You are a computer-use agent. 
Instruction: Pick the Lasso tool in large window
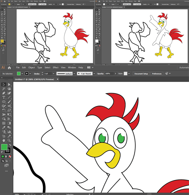point(9,89)
